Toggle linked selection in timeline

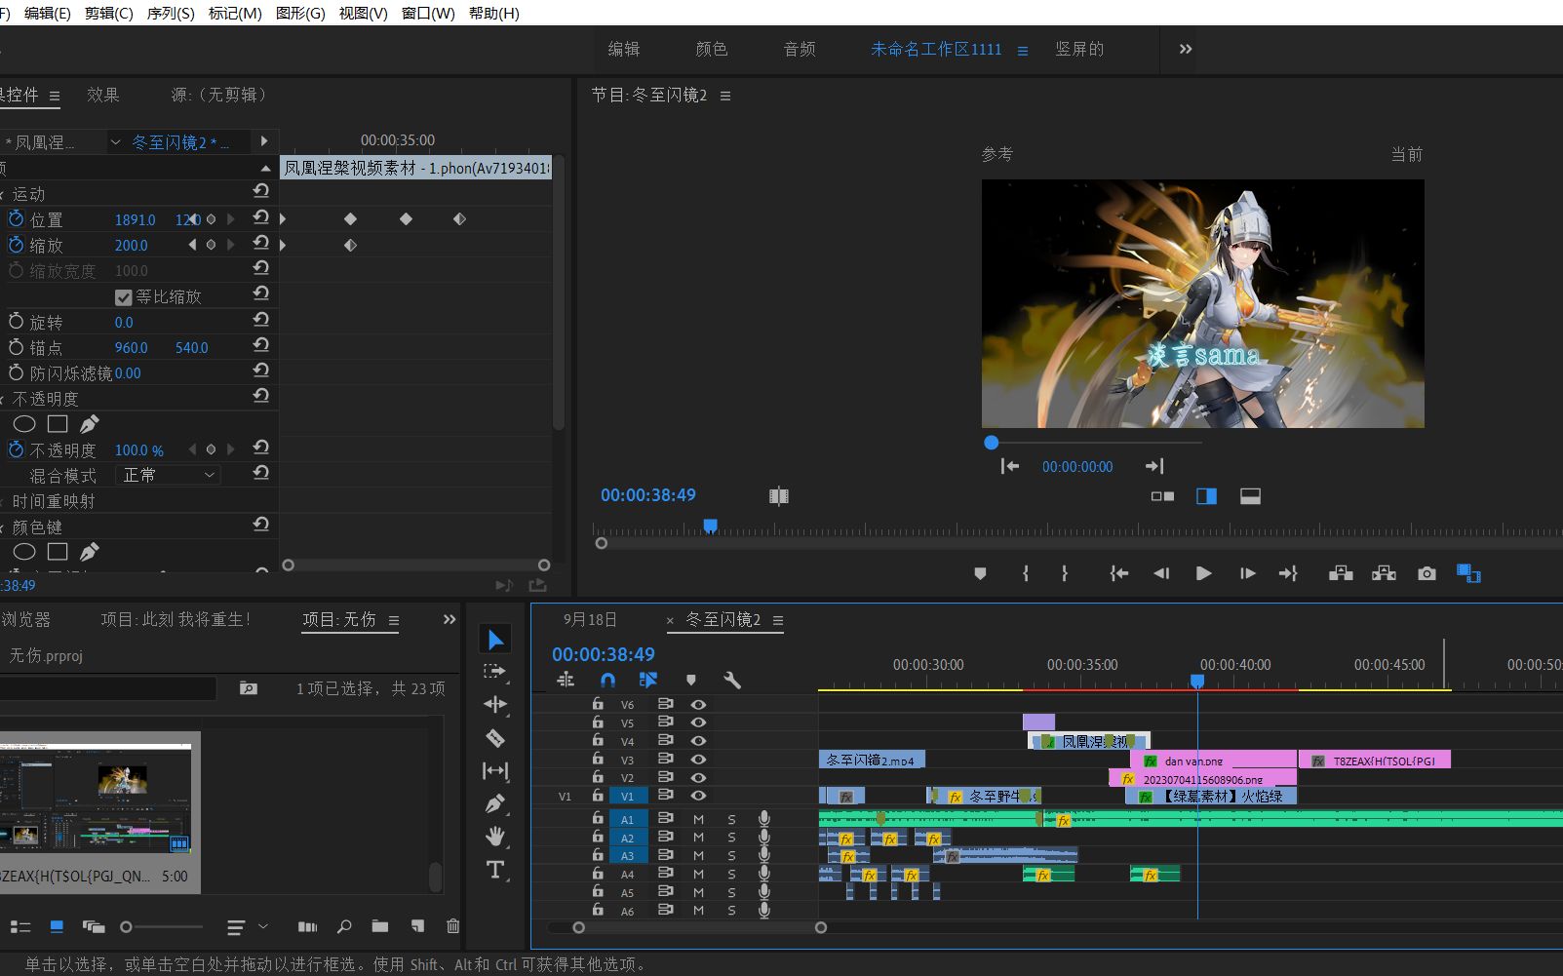coord(648,680)
